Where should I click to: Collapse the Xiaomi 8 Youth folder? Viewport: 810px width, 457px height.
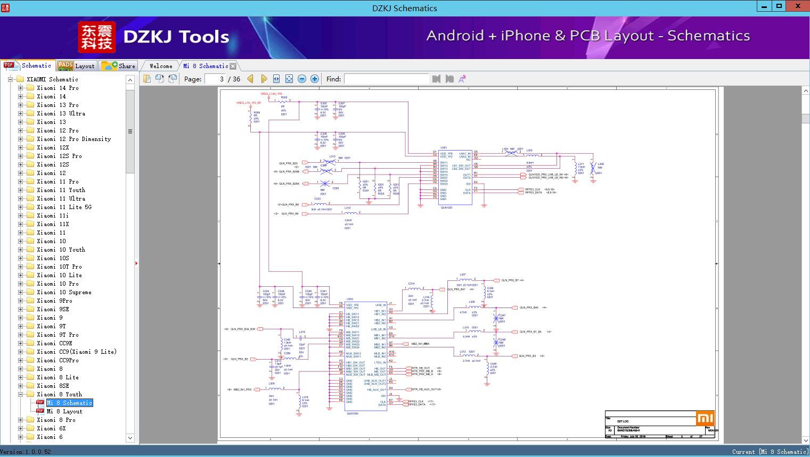(21, 394)
